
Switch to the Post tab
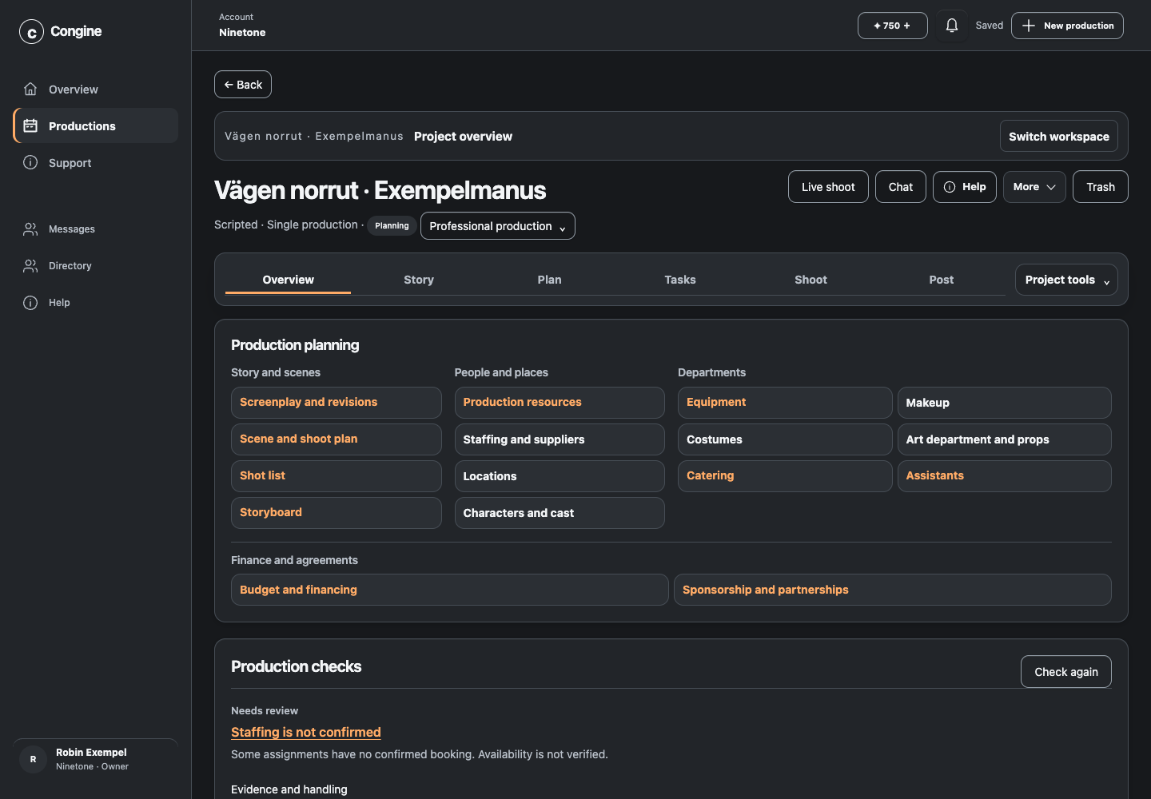pos(942,280)
